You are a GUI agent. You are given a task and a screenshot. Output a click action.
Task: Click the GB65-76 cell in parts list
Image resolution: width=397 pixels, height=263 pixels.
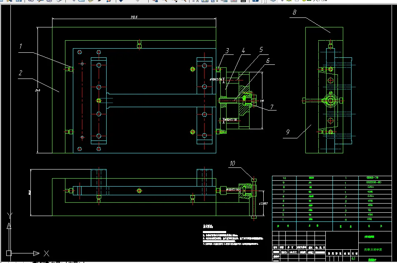click(x=372, y=177)
